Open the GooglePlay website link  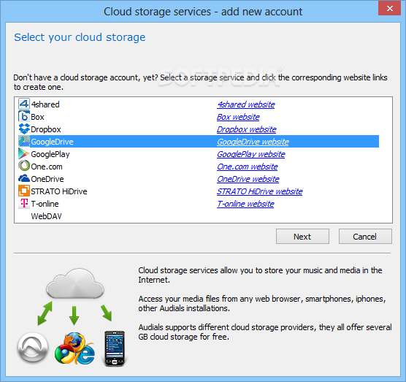pos(251,154)
